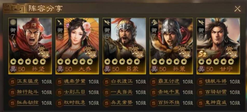The width and height of the screenshot is (247, 112).
Task: Click the S-rank icon beside 江东猛虎
Action: pos(13,82)
